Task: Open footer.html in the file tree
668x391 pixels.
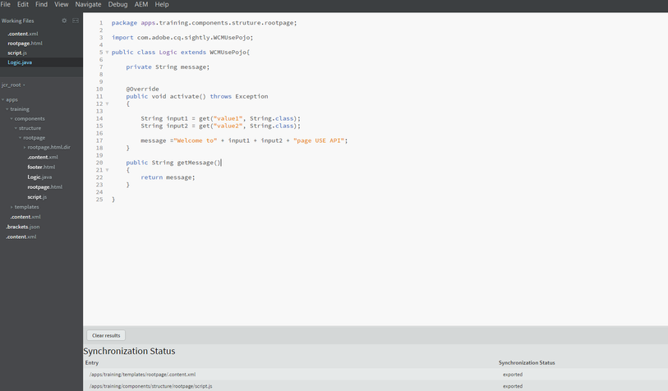Action: click(41, 167)
